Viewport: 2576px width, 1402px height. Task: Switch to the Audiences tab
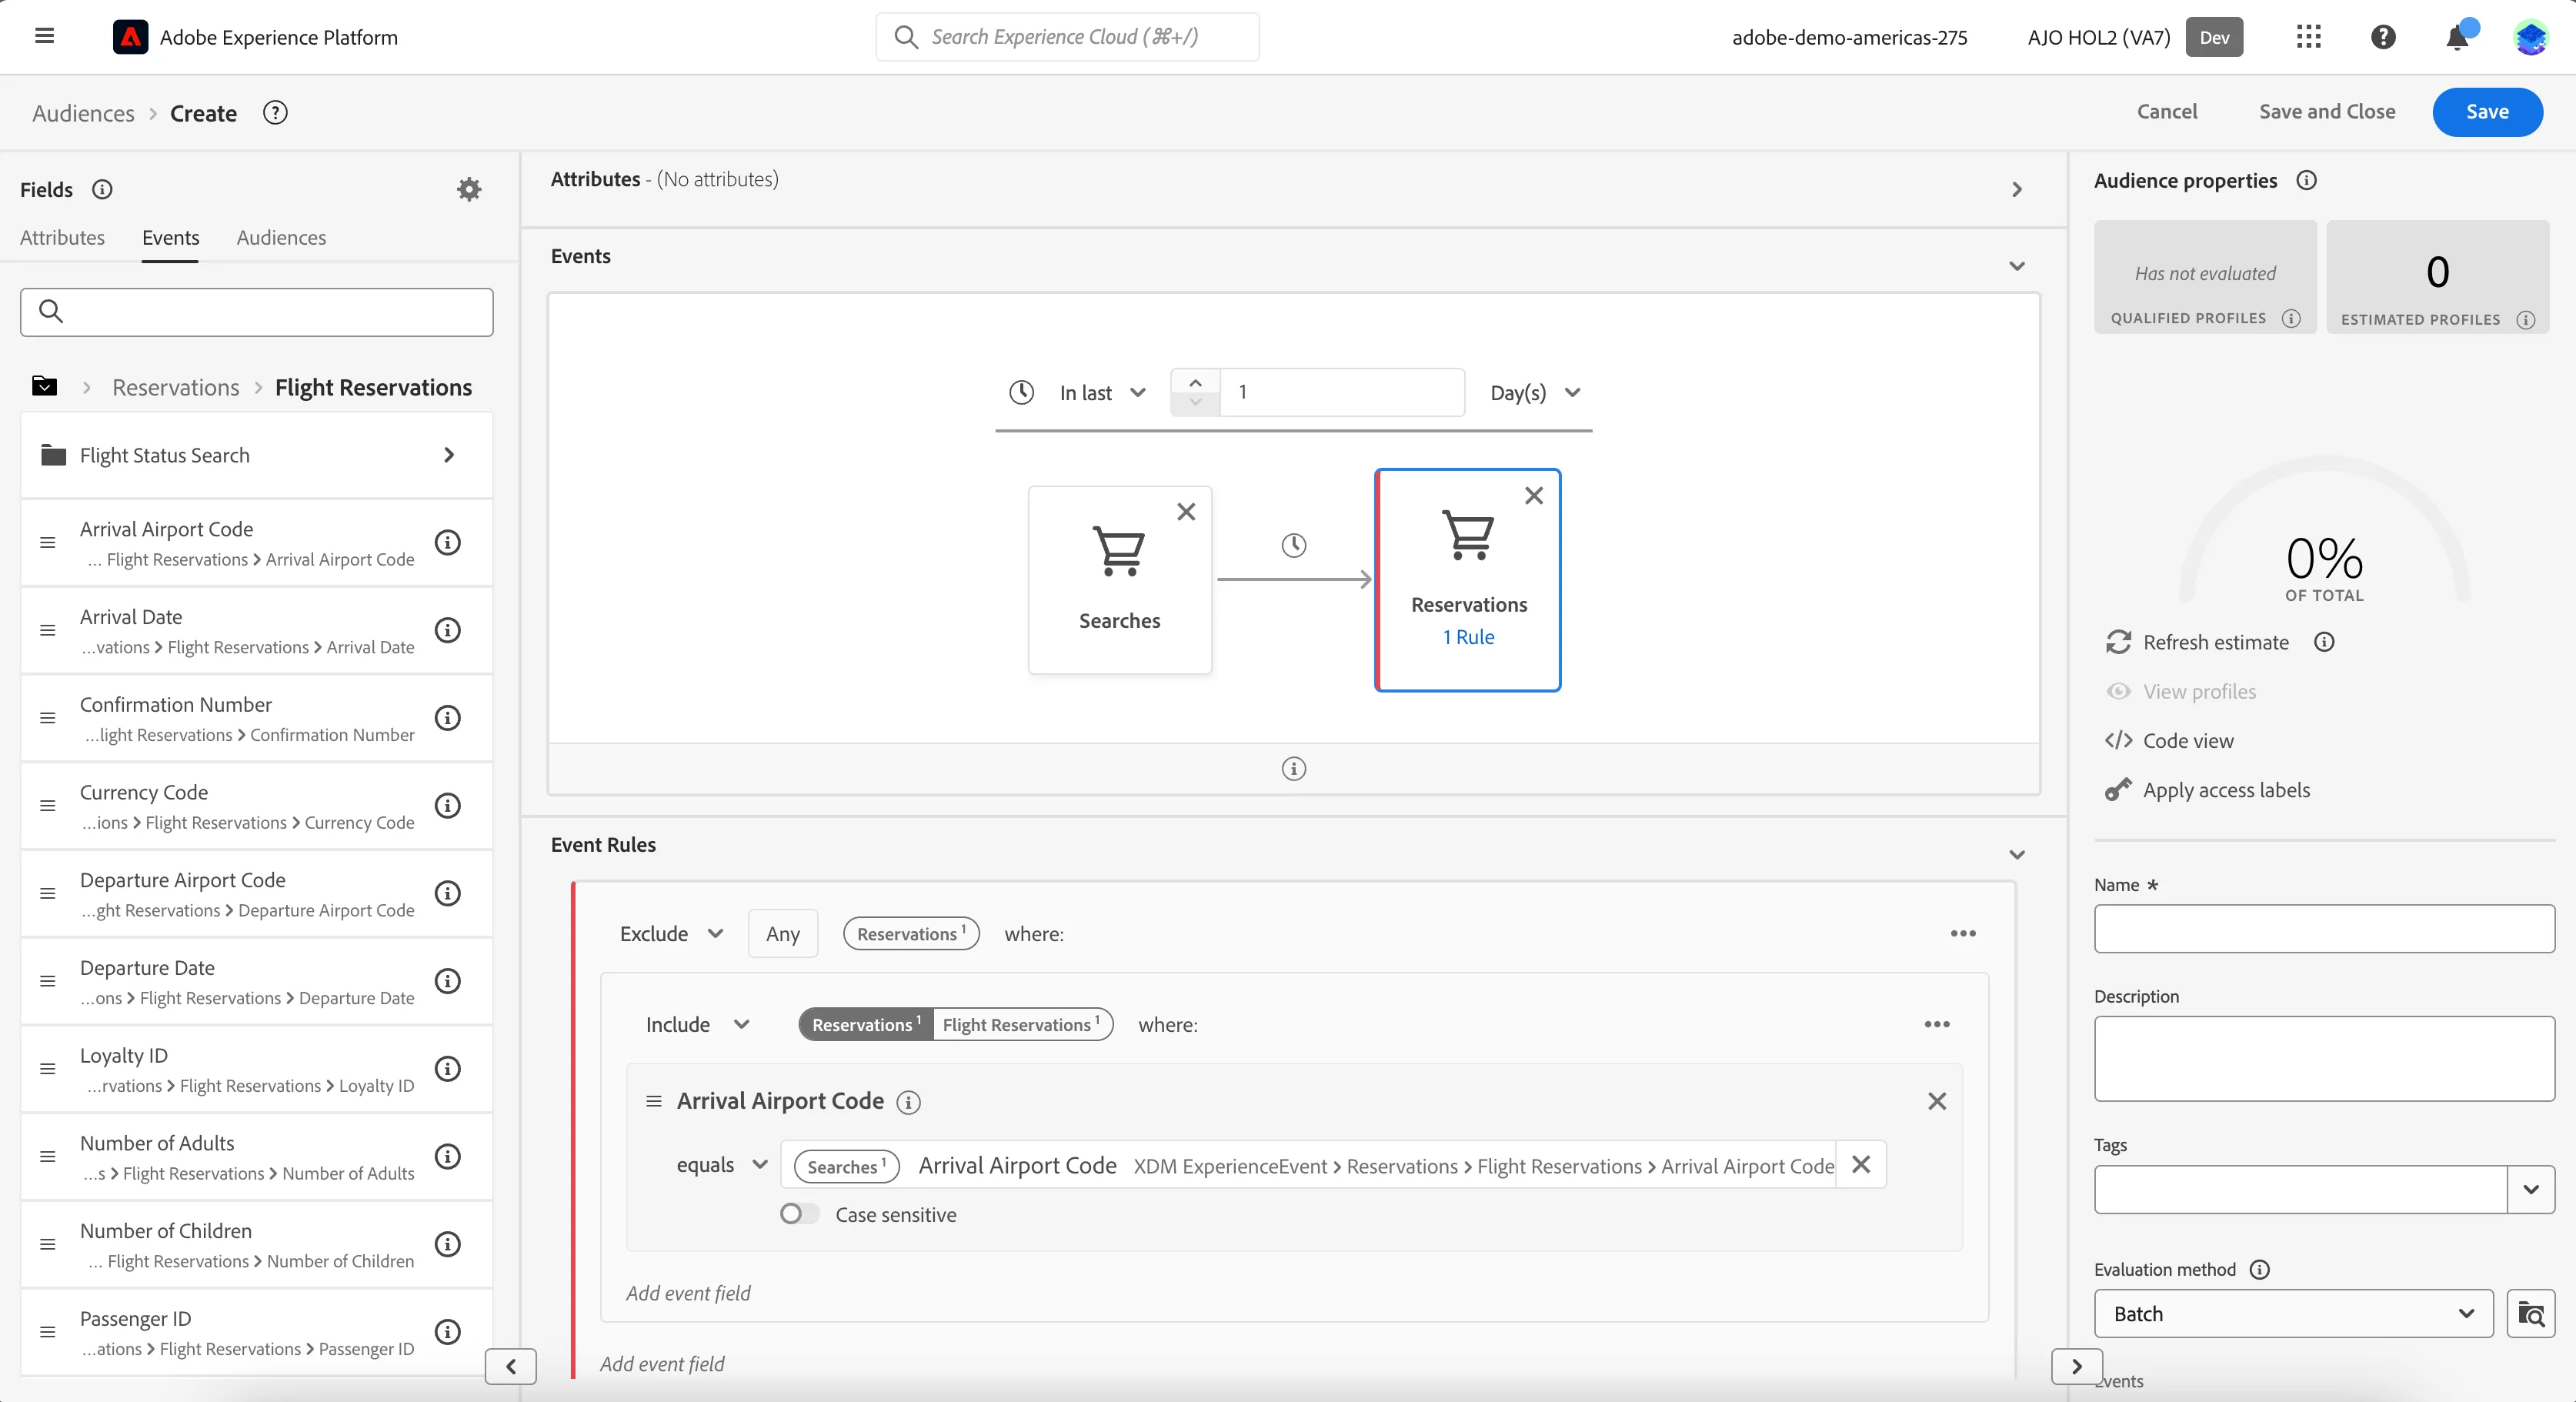(x=281, y=237)
